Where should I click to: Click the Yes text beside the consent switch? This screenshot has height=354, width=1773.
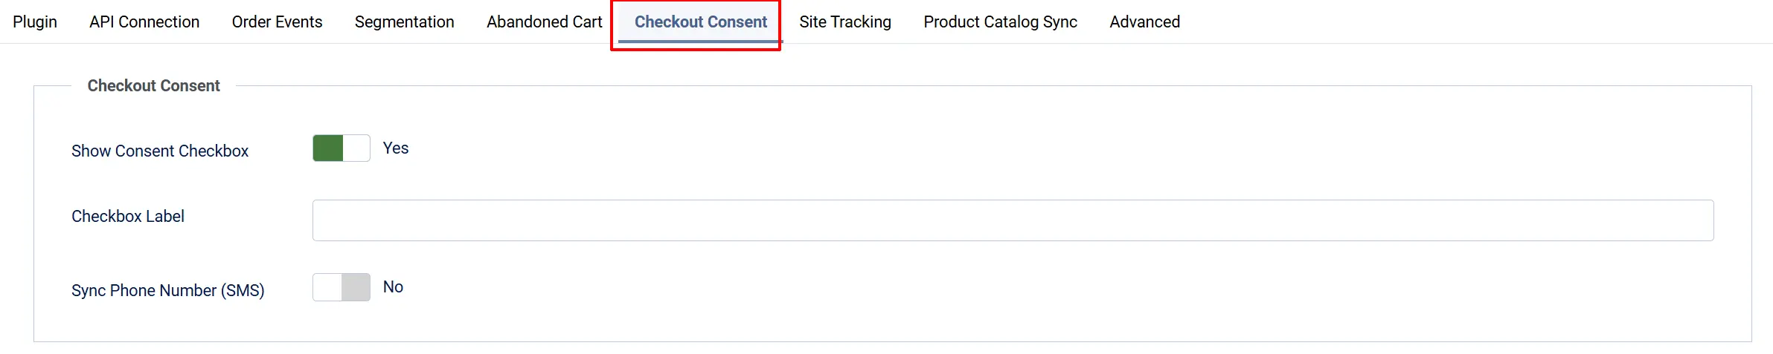(396, 148)
